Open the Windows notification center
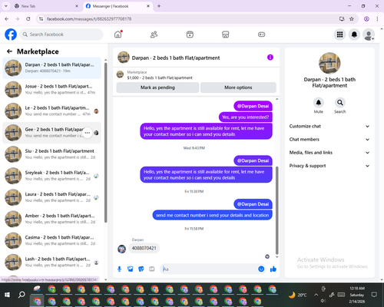The image size is (384, 307). click(374, 295)
